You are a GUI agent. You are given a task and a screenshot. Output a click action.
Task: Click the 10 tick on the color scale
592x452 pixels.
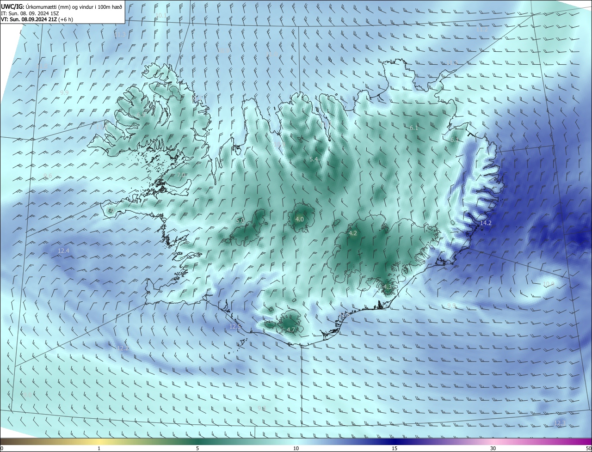(296, 448)
